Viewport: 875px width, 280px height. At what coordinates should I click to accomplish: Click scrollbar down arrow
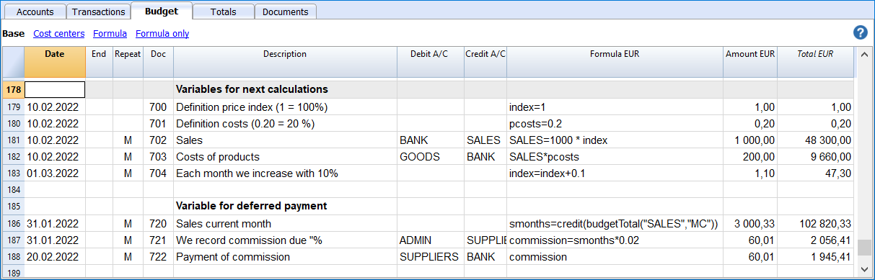click(x=864, y=271)
